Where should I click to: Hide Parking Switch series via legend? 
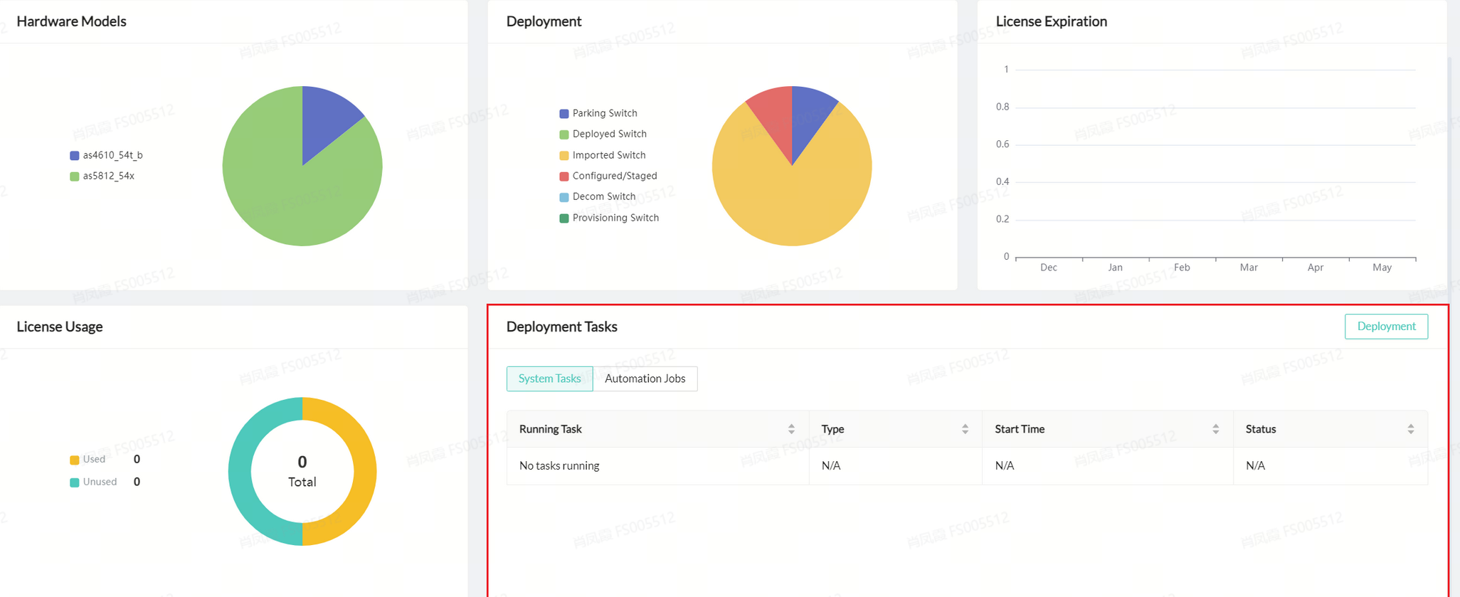598,113
